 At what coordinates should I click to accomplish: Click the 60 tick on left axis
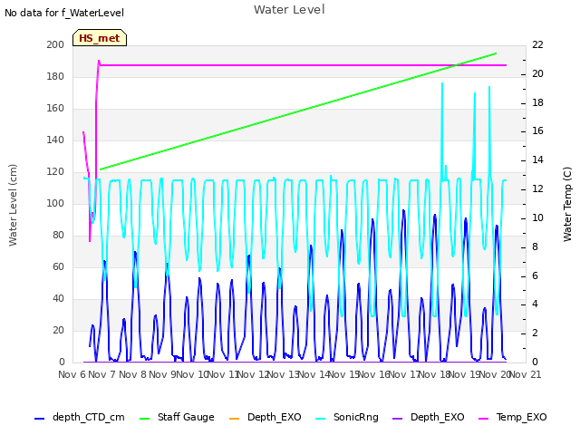pos(58,267)
